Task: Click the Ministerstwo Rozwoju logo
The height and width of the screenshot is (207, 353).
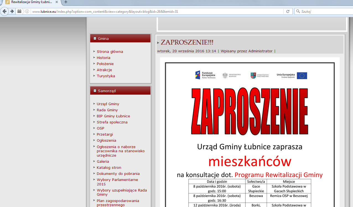Action: click(232, 75)
